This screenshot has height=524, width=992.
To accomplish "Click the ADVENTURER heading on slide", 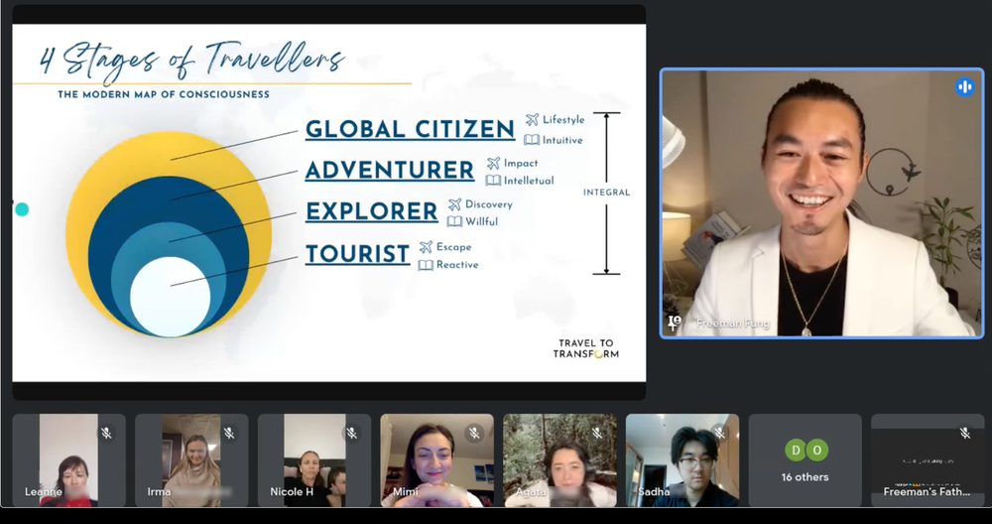I will tap(390, 171).
